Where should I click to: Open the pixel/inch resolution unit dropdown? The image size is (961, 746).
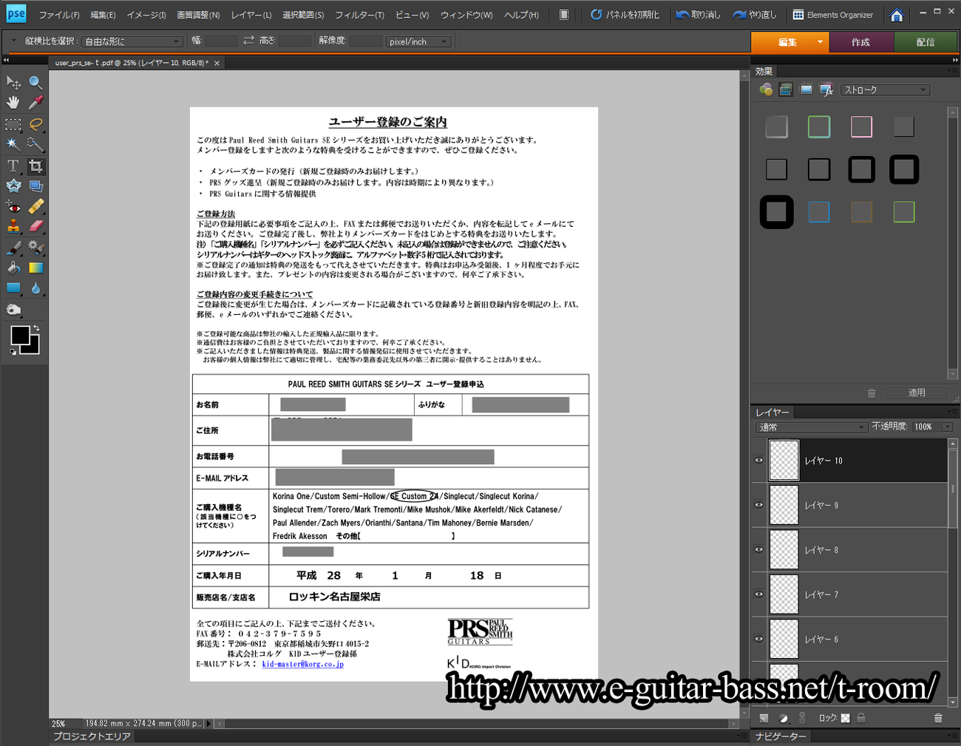pyautogui.click(x=418, y=41)
